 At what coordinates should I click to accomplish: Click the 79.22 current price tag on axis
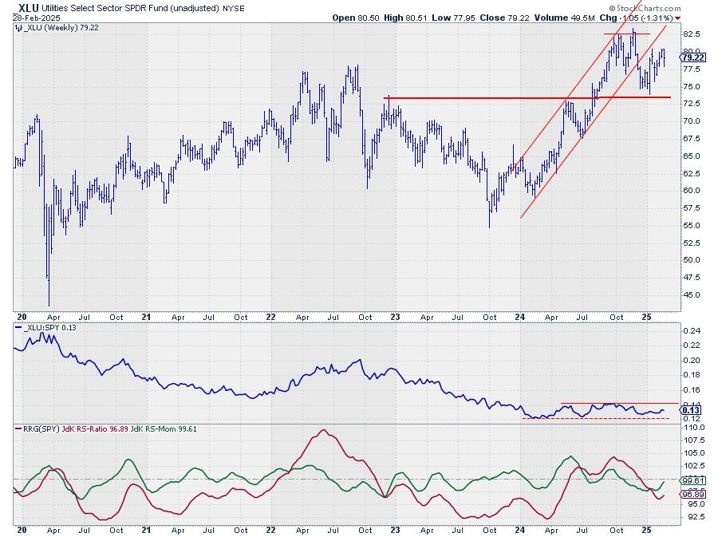pos(691,57)
